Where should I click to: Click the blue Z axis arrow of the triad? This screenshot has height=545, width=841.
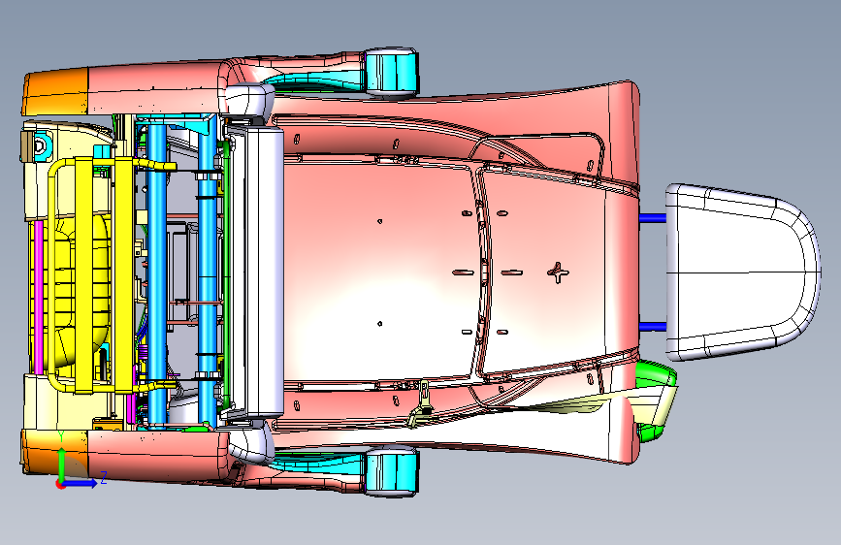81,483
